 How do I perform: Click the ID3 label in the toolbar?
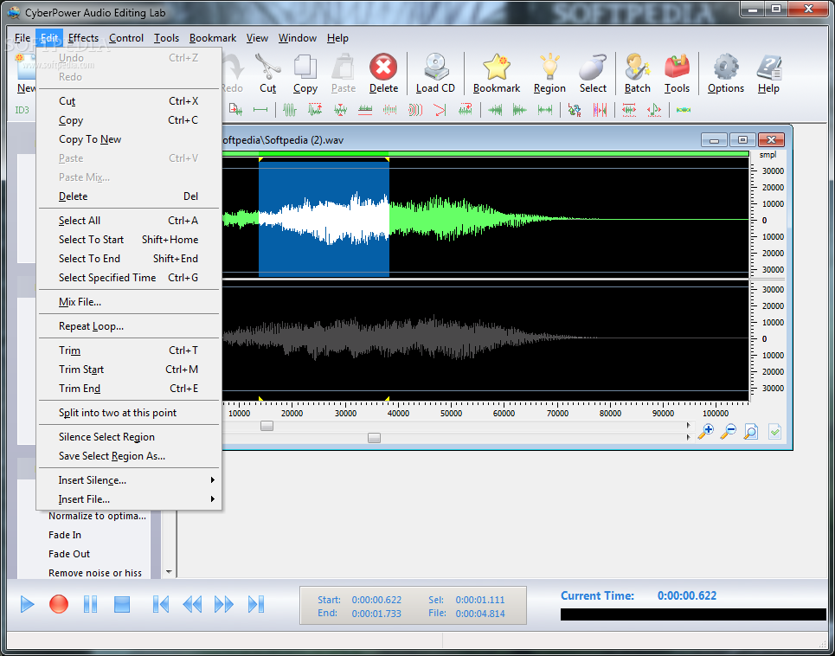click(x=22, y=110)
